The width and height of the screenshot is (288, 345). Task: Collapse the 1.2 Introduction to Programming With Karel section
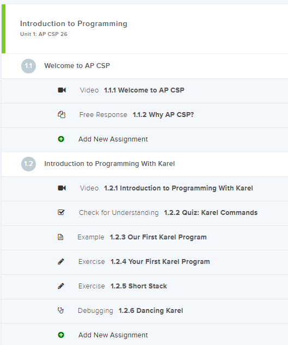145,164
